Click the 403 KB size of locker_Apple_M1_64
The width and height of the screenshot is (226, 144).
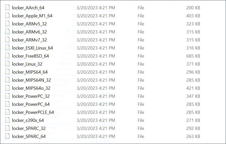193,16
